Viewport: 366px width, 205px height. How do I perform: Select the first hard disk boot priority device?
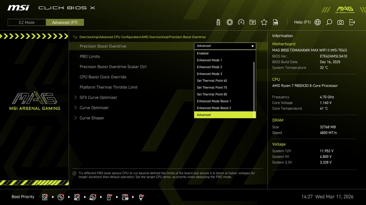[x=45, y=197]
